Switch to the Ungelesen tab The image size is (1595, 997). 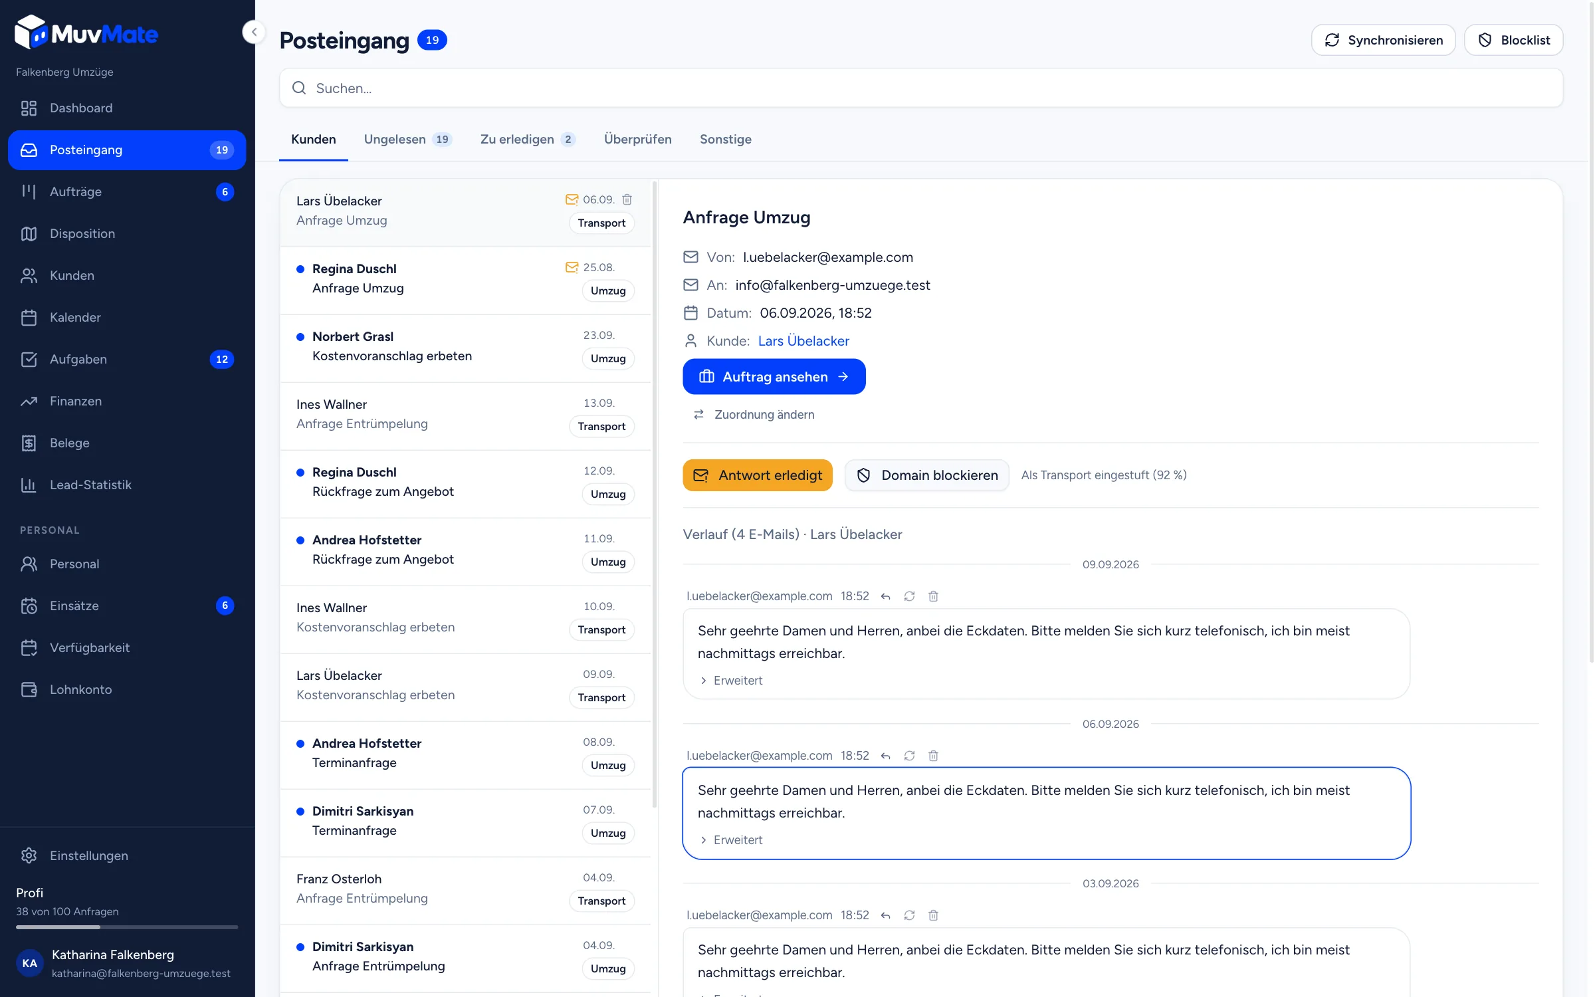tap(407, 140)
